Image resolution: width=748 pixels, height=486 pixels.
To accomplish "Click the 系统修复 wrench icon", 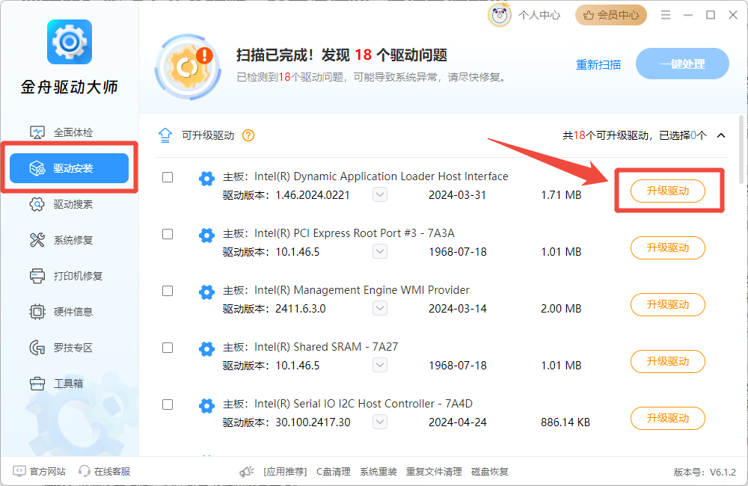I will pyautogui.click(x=37, y=240).
